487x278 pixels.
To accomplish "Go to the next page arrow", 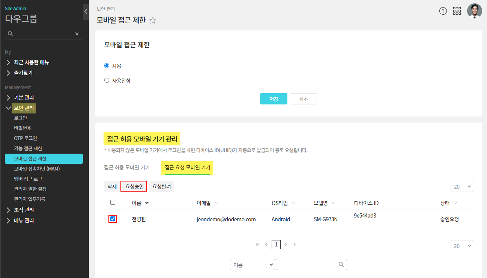I will (286, 245).
